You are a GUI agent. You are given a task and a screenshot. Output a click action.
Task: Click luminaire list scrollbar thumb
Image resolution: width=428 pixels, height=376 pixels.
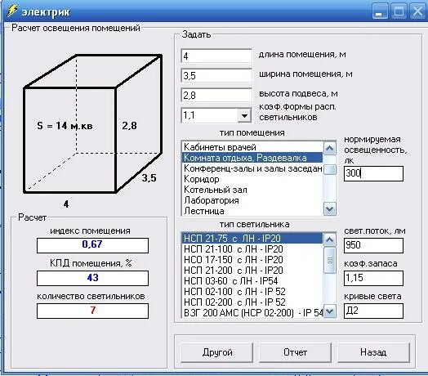pos(330,260)
